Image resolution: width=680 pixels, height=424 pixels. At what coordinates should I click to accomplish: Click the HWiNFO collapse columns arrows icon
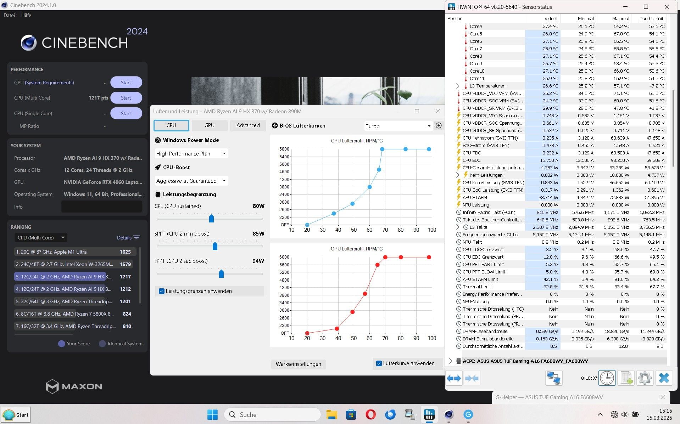click(x=472, y=378)
